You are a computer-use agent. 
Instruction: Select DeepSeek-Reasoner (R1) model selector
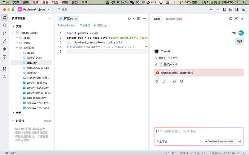click(x=219, y=142)
